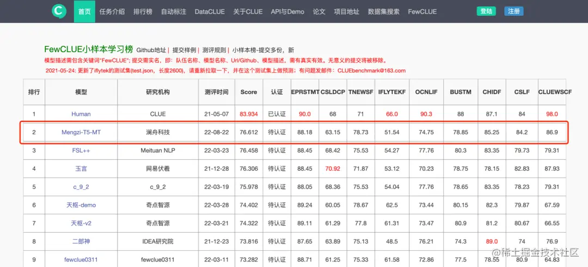Click red 70.92 CSLDCP value
This screenshot has width=588, height=267.
(x=333, y=169)
